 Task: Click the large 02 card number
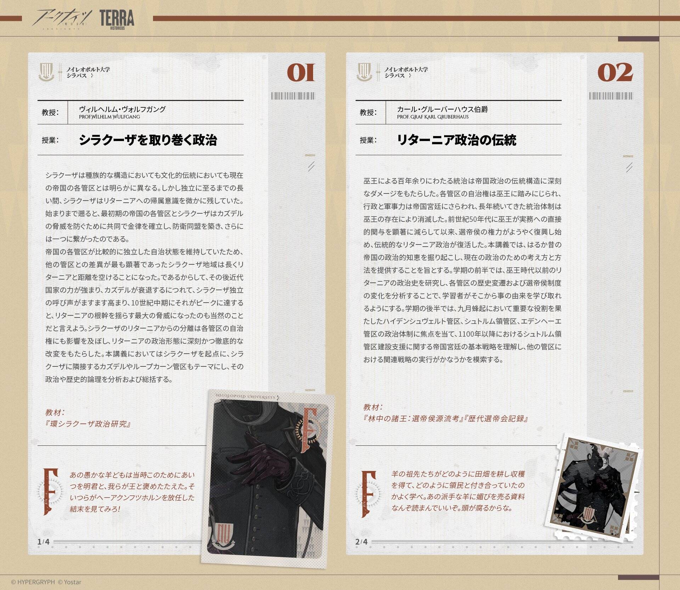tap(615, 73)
